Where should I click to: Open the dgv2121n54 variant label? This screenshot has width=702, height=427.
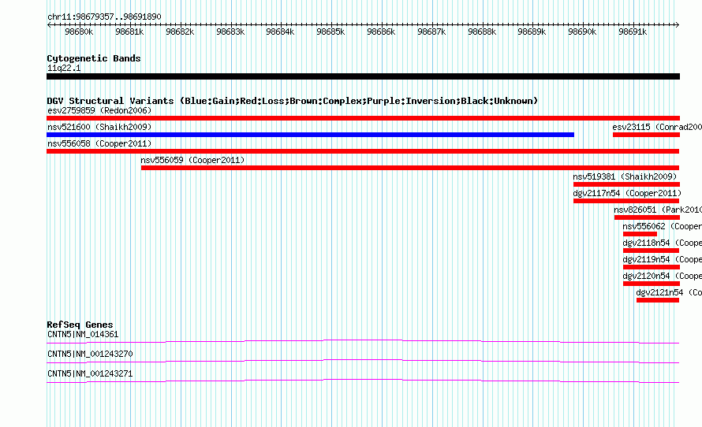(x=669, y=292)
